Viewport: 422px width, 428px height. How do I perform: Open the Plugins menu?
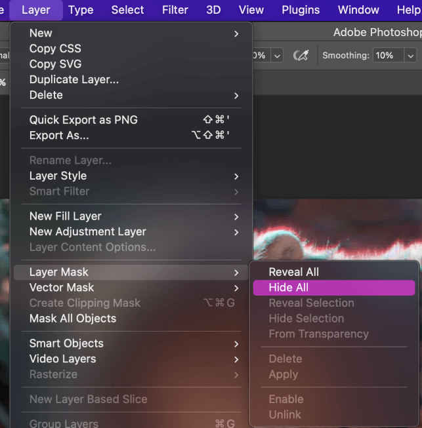tap(301, 10)
